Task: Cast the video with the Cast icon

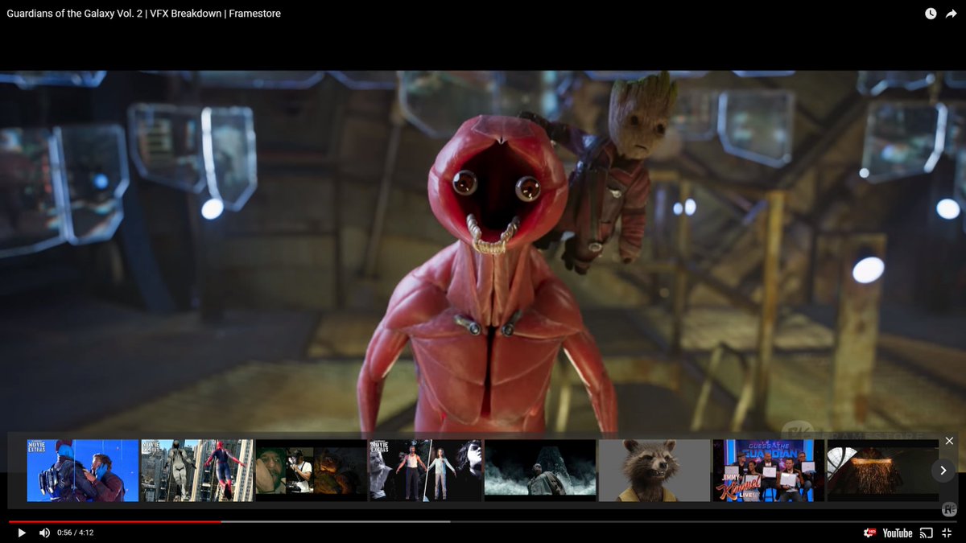Action: pos(927,533)
